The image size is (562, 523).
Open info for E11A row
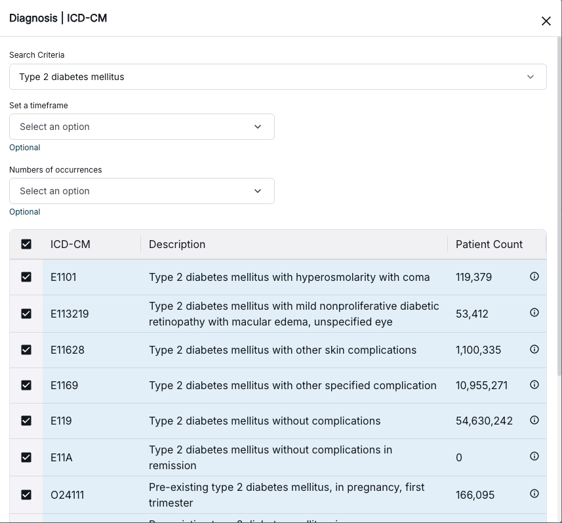tap(534, 456)
